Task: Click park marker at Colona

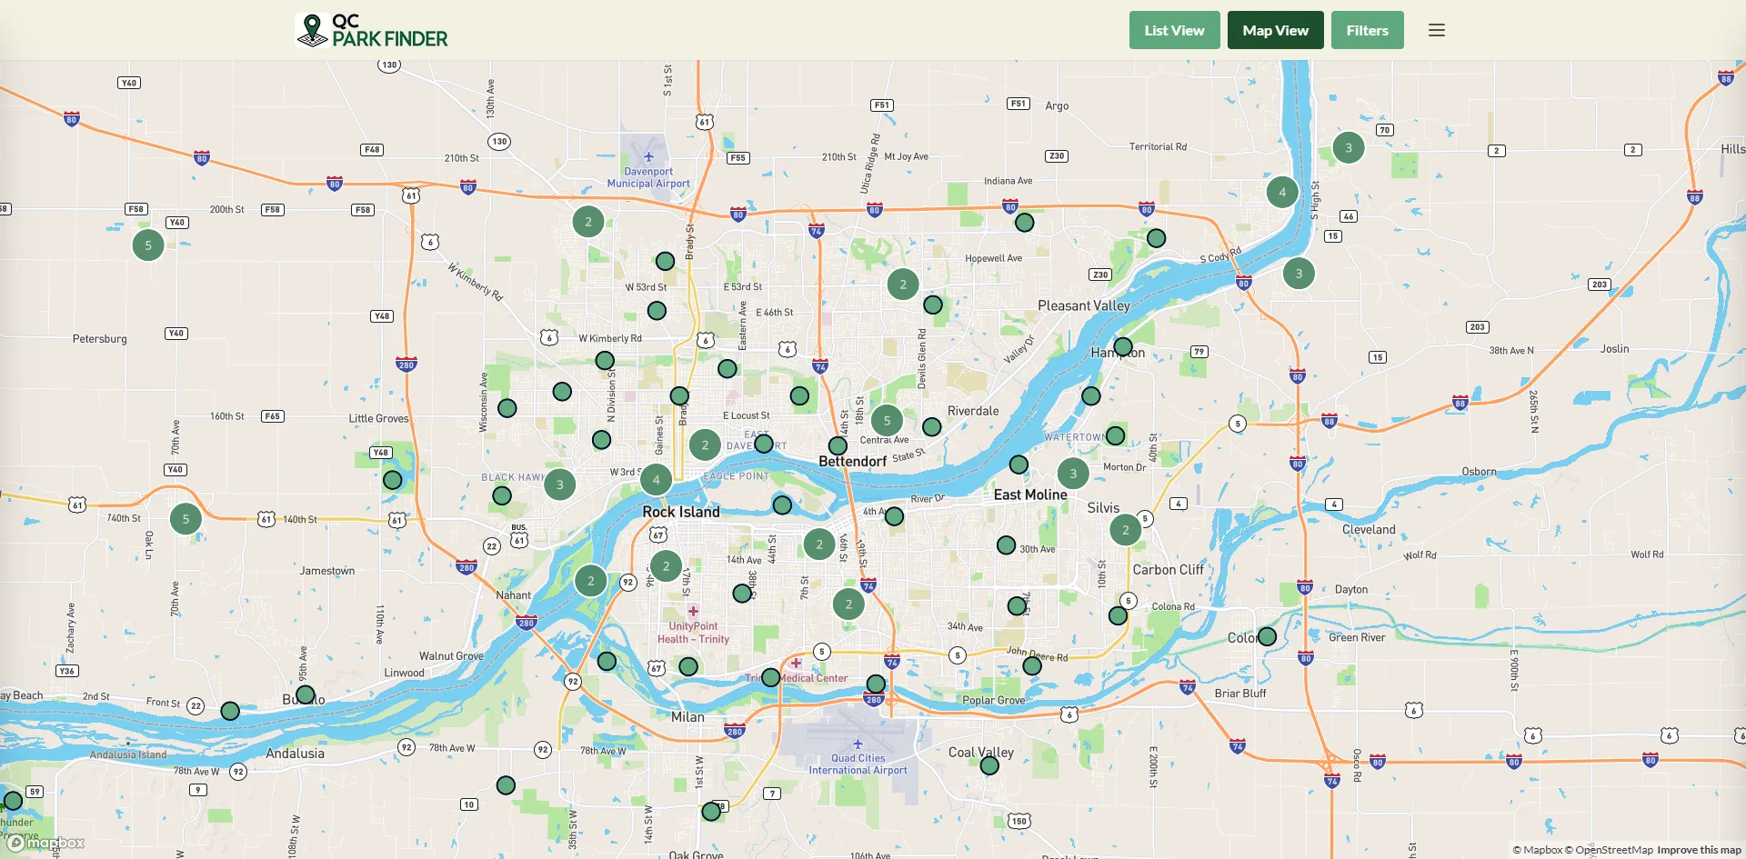Action: (1267, 637)
